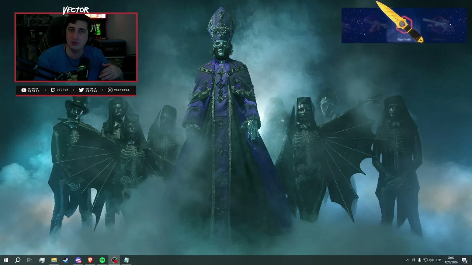472x265 pixels.
Task: Open the Brave browser taskbar icon
Action: (x=90, y=260)
